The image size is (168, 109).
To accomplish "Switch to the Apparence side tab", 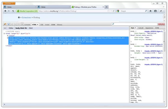I will pos(149,28).
